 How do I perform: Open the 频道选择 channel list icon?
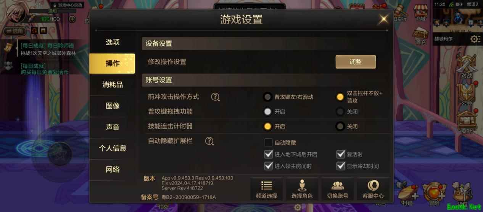tap(267, 189)
